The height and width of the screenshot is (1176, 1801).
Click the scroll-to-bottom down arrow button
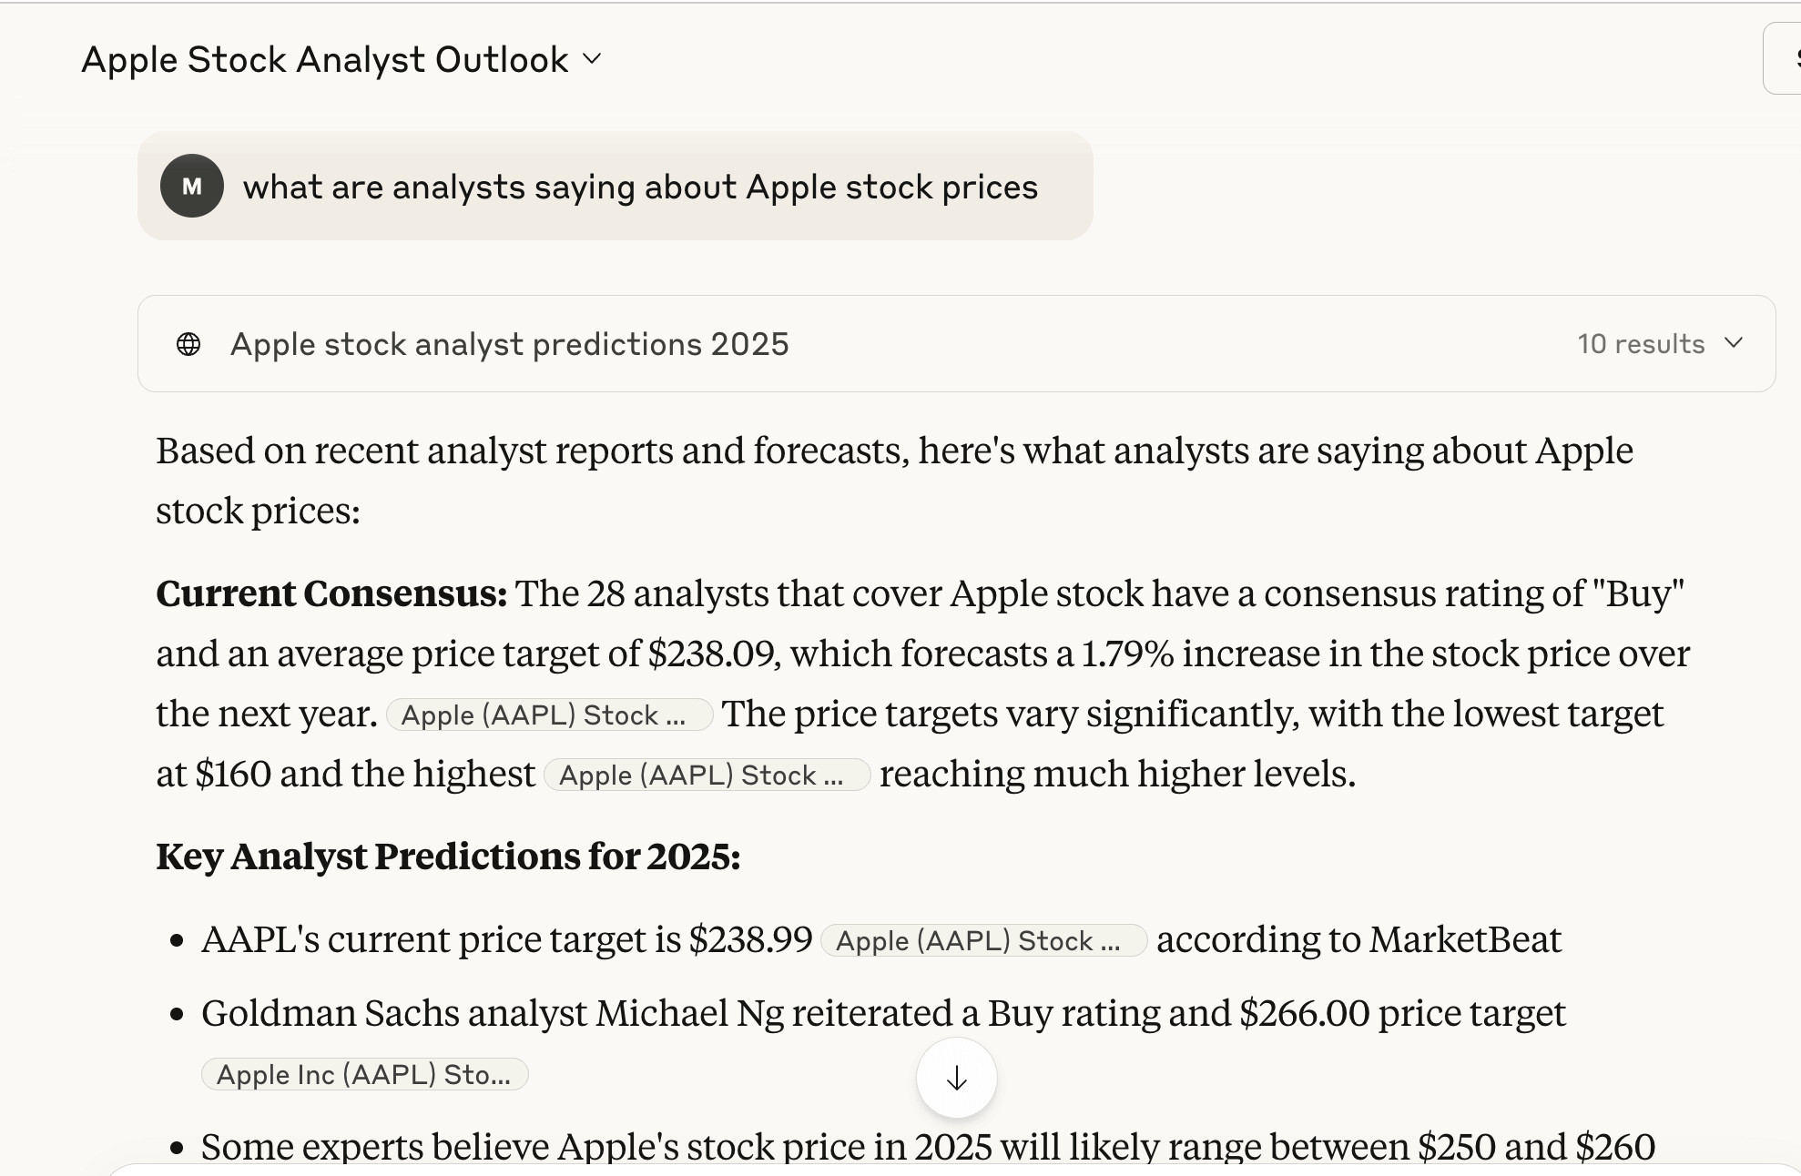coord(956,1079)
